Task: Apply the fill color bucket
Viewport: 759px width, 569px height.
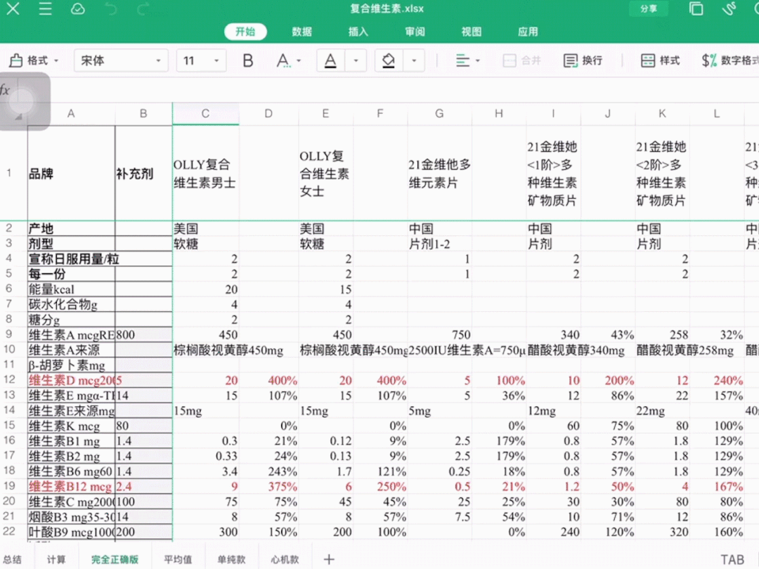Action: point(389,60)
